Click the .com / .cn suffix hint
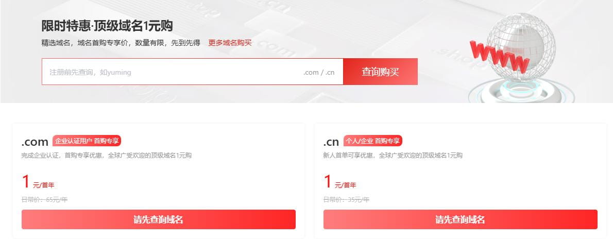Image resolution: width=613 pixels, height=239 pixels. (319, 72)
